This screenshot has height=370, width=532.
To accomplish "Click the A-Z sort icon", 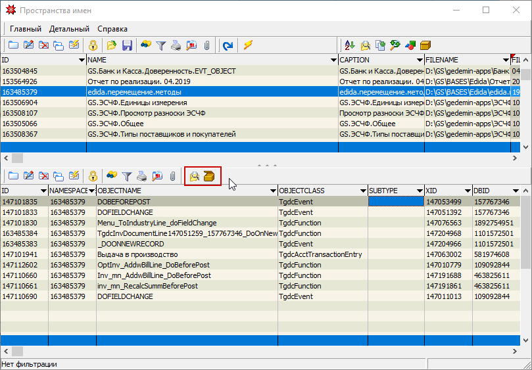I will [350, 45].
